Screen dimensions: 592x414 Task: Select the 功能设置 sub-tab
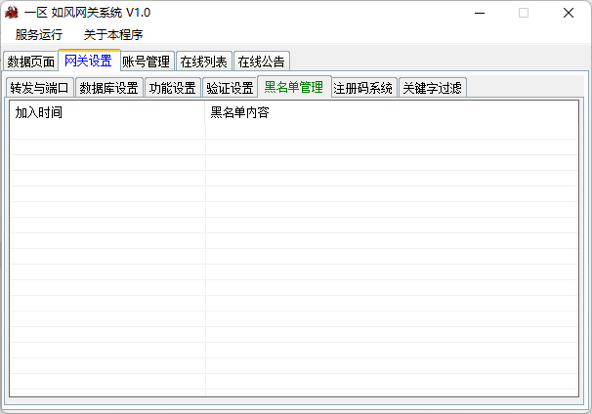point(172,88)
